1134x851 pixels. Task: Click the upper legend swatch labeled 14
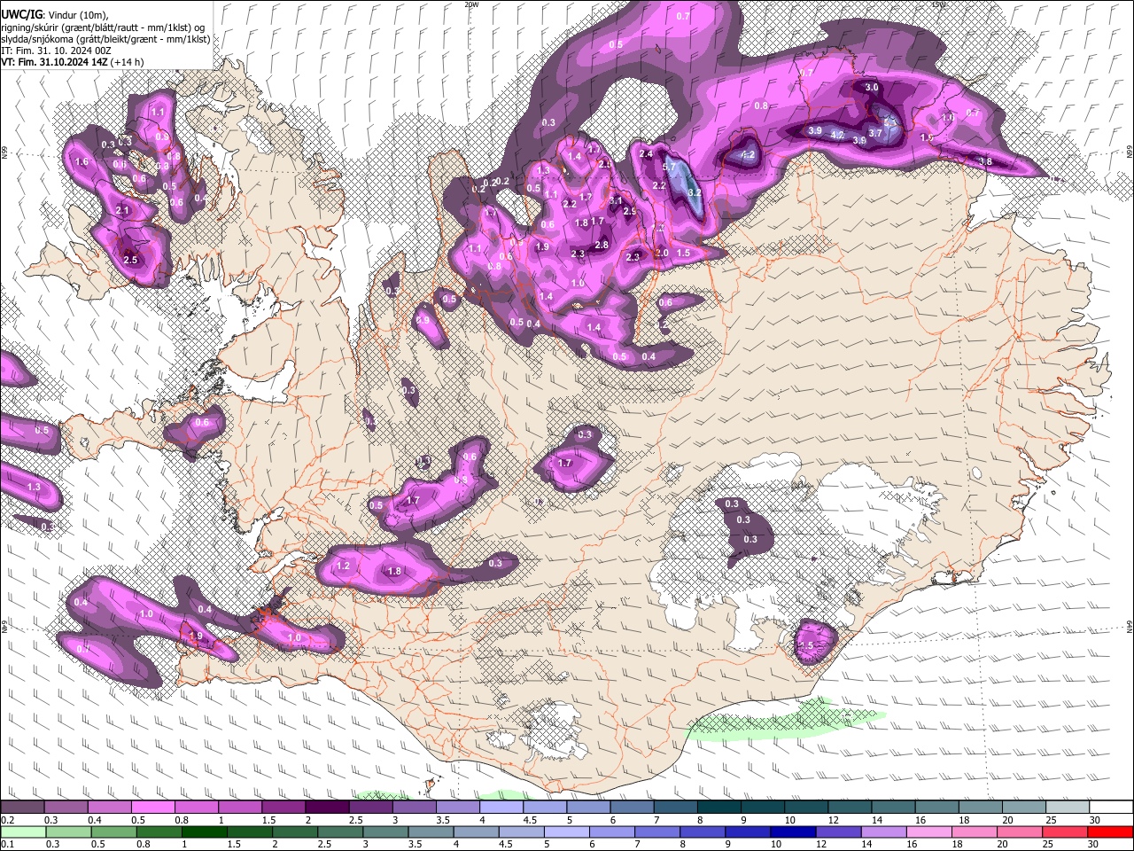click(x=894, y=808)
